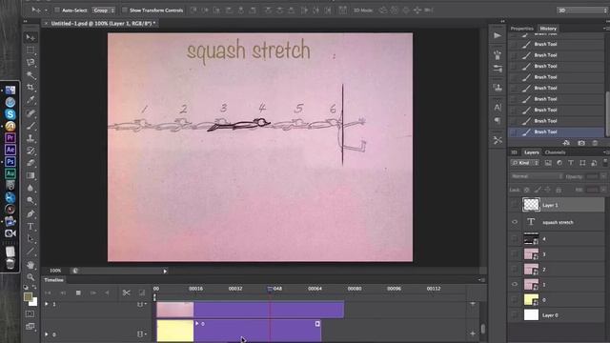Select the yellow clip thumbnail in track 0
Image resolution: width=610 pixels, height=343 pixels.
pyautogui.click(x=175, y=331)
